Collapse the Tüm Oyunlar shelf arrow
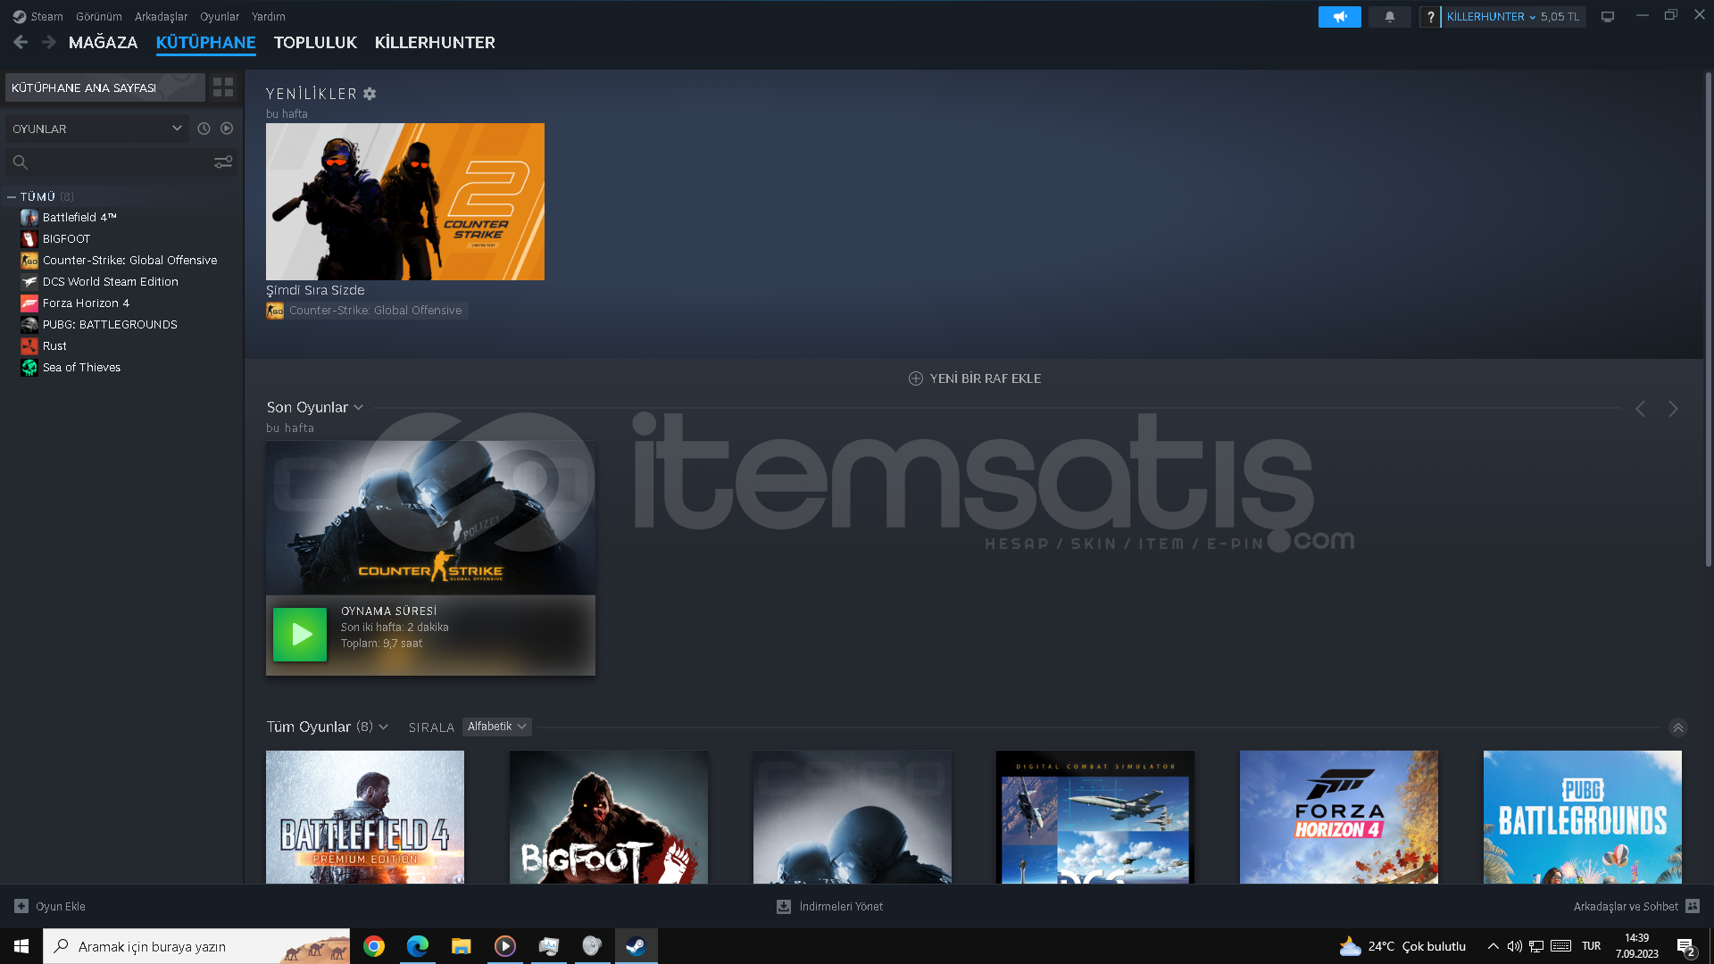The height and width of the screenshot is (964, 1714). [x=1677, y=727]
